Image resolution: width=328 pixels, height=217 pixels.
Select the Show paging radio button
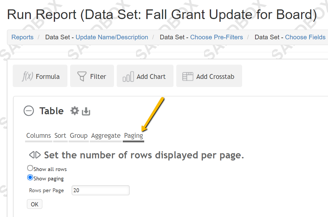[x=30, y=178]
